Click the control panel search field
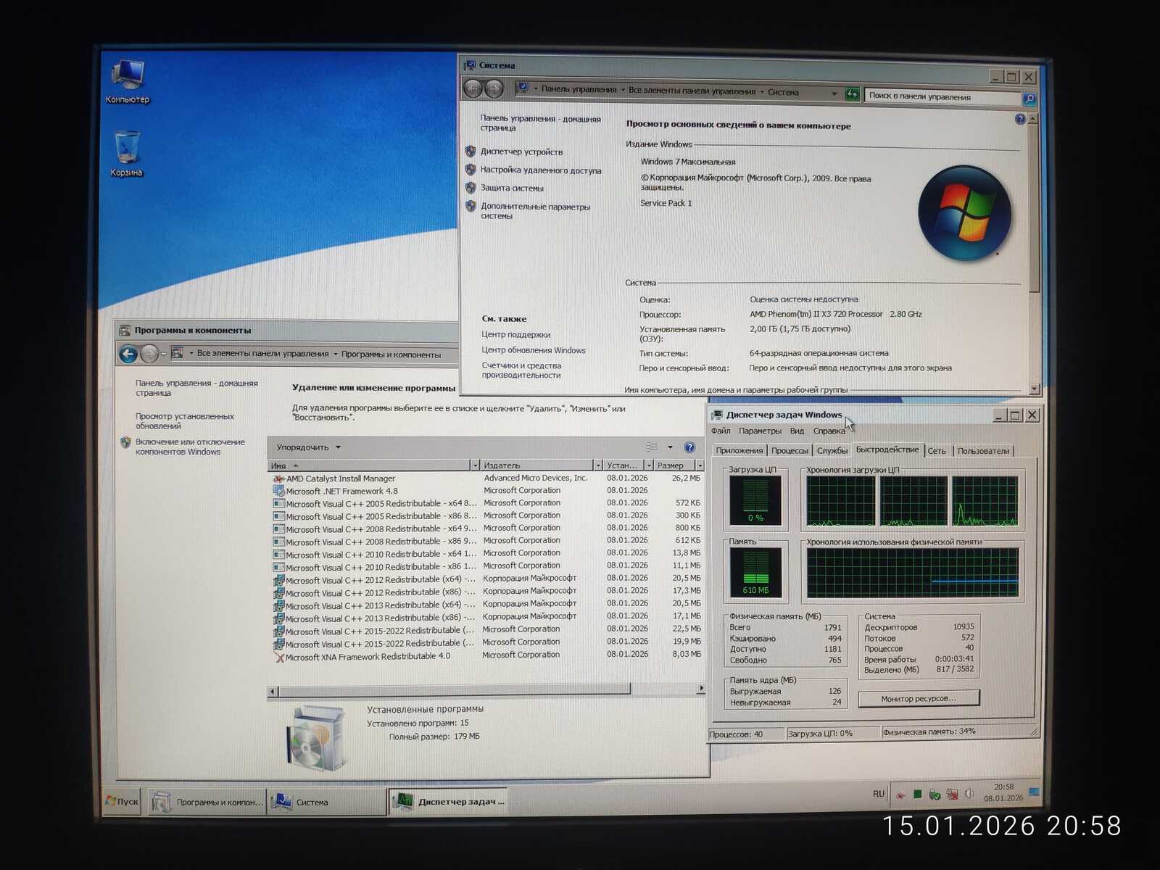 [942, 96]
